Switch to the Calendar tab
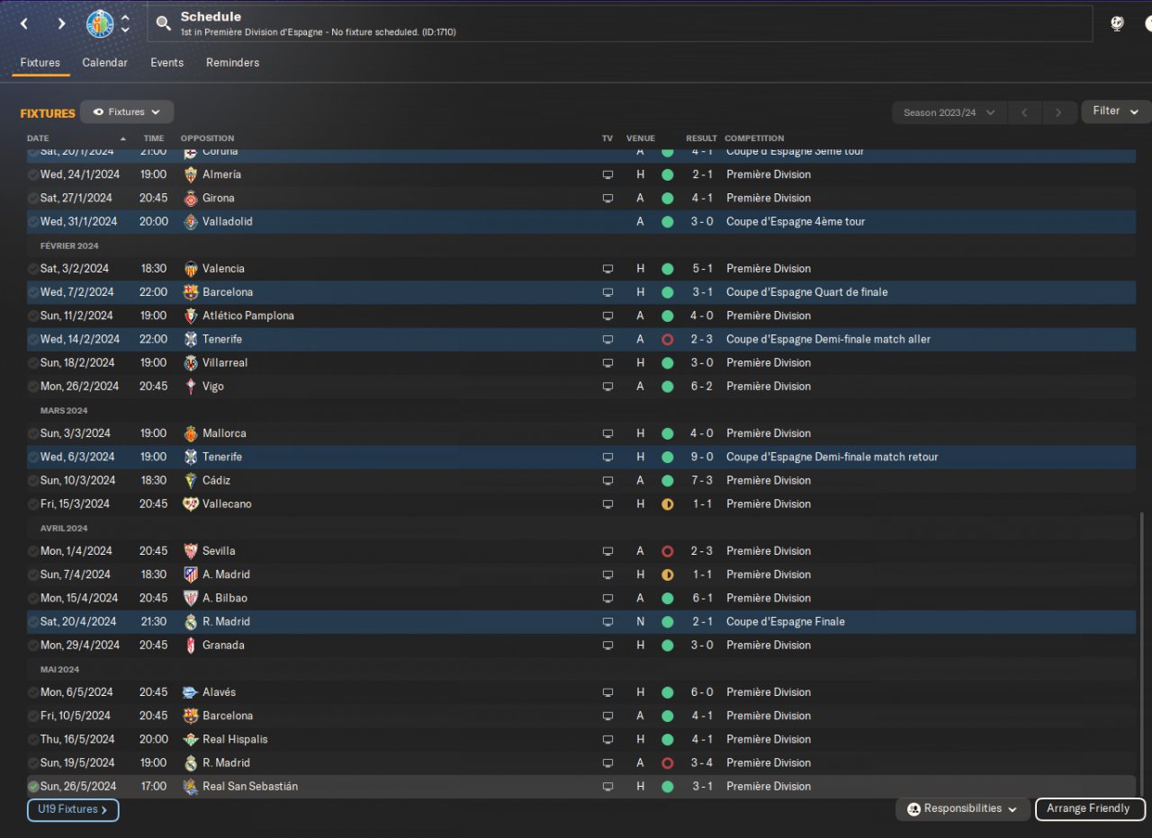Screen dimensions: 1152x838 pos(104,63)
